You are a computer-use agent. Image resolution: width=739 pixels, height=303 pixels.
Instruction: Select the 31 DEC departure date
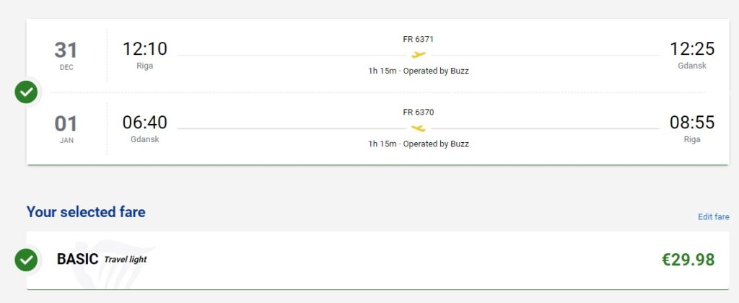(66, 55)
